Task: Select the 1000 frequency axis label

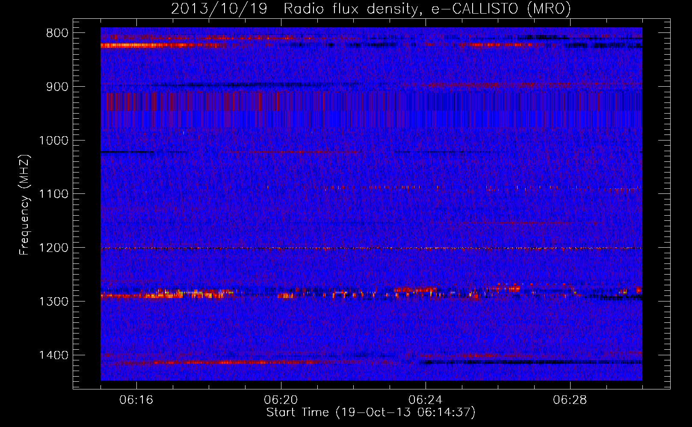Action: pyautogui.click(x=53, y=140)
